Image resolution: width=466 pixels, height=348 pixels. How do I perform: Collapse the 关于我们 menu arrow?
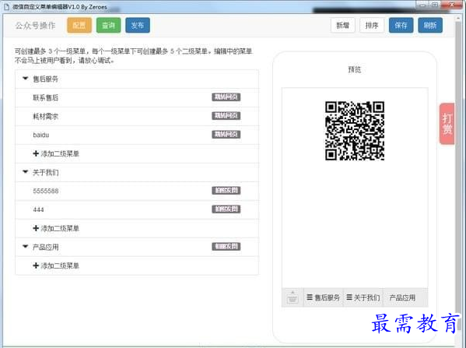(25, 172)
